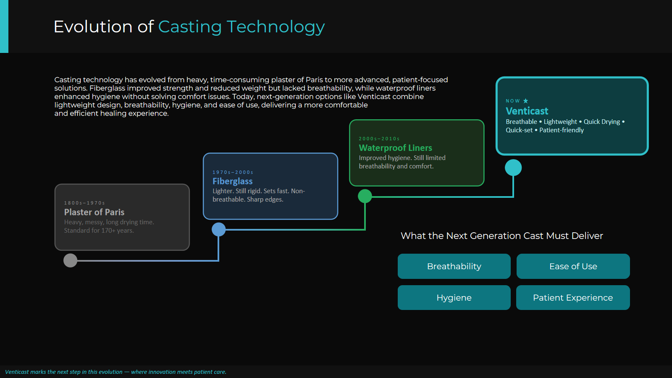Screen dimensions: 672x378
Task: Click the intro paragraph about casting technology
Action: (x=251, y=97)
